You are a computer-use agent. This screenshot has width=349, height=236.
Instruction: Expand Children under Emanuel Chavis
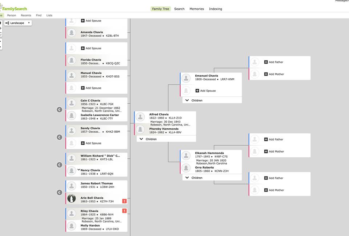187,100
